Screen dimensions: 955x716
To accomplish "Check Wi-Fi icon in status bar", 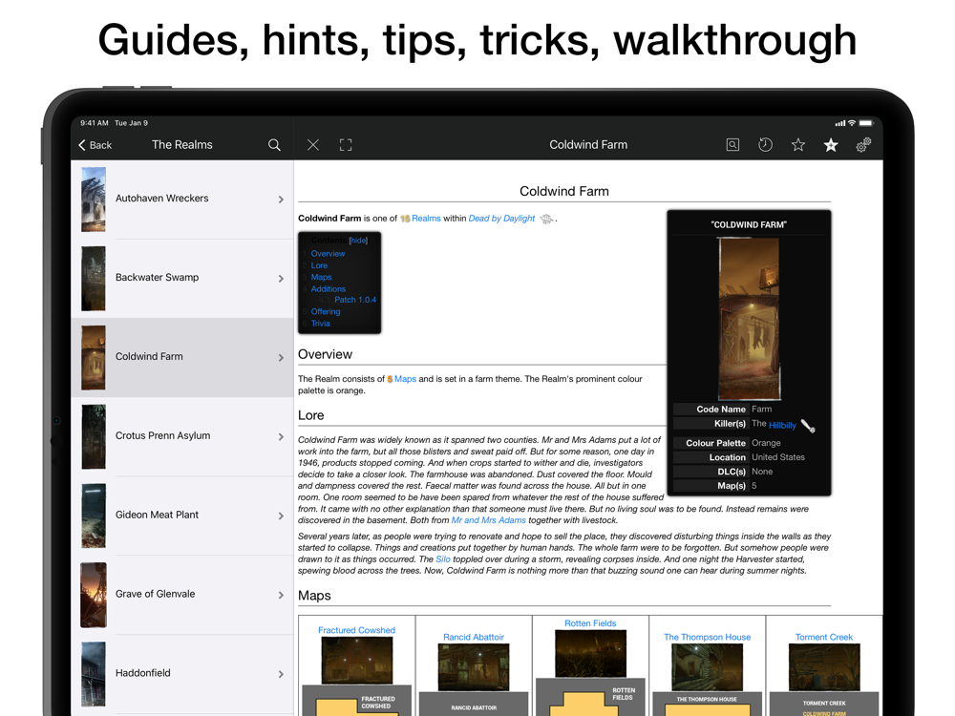I will point(852,123).
